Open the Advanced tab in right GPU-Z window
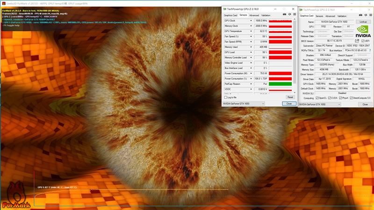 click(330, 16)
